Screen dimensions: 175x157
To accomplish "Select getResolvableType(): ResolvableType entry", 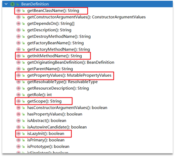I will 62,82.
